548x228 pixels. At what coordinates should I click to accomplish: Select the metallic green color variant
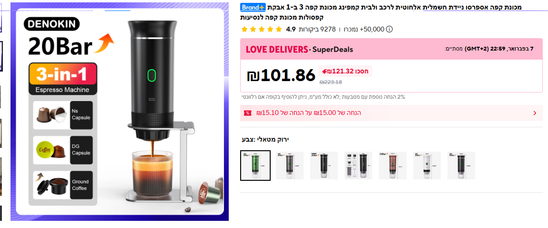(x=255, y=166)
